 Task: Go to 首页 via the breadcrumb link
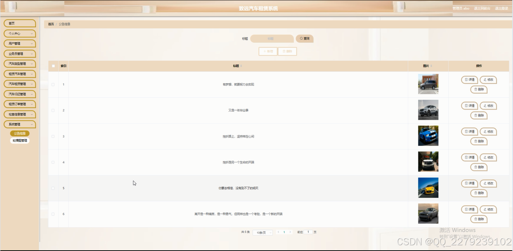click(50, 24)
